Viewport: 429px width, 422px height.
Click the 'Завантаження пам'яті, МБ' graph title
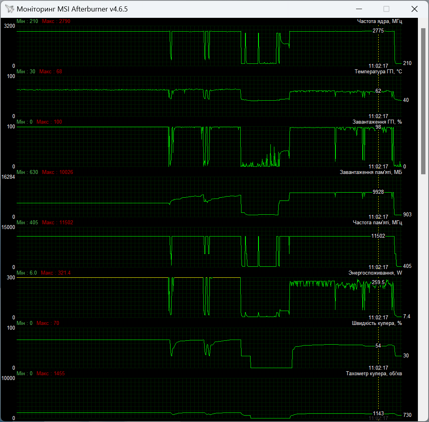(x=371, y=172)
